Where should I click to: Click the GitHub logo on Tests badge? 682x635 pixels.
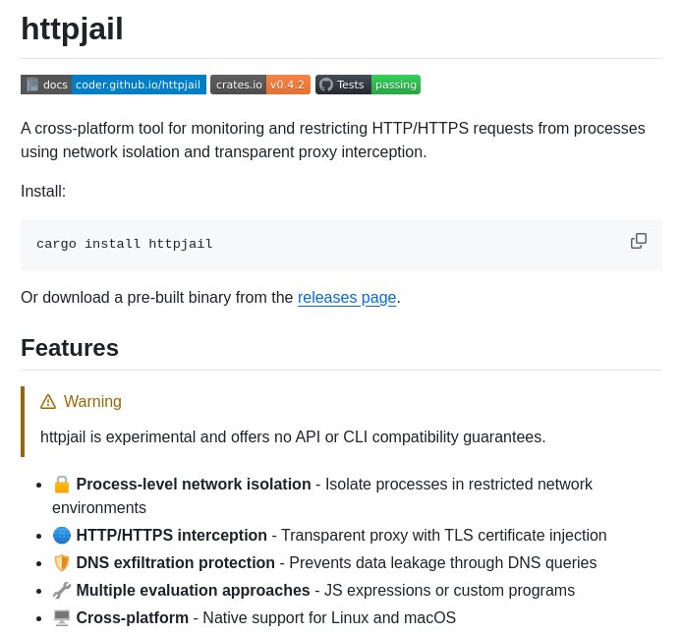326,85
